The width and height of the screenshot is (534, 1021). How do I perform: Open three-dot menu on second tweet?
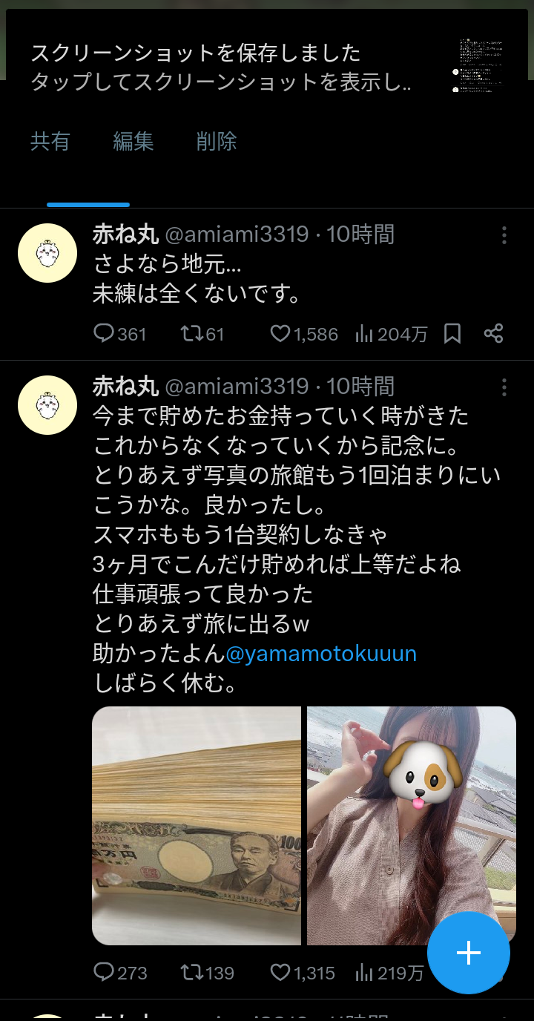[x=504, y=387]
